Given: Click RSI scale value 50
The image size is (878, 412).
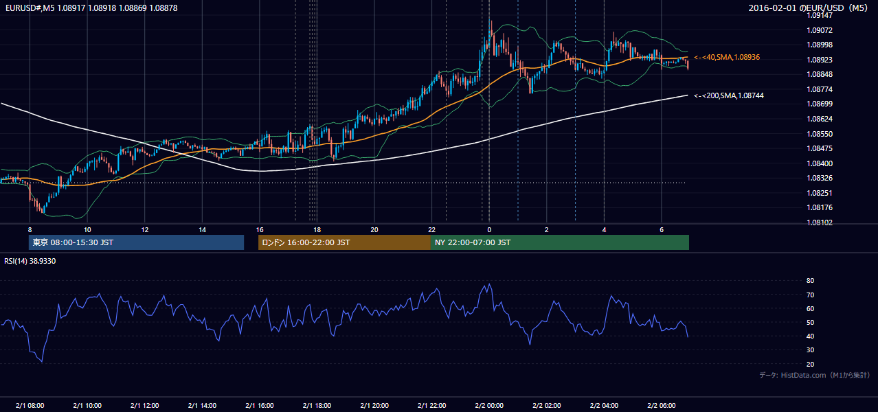Looking at the screenshot, I should coord(810,322).
